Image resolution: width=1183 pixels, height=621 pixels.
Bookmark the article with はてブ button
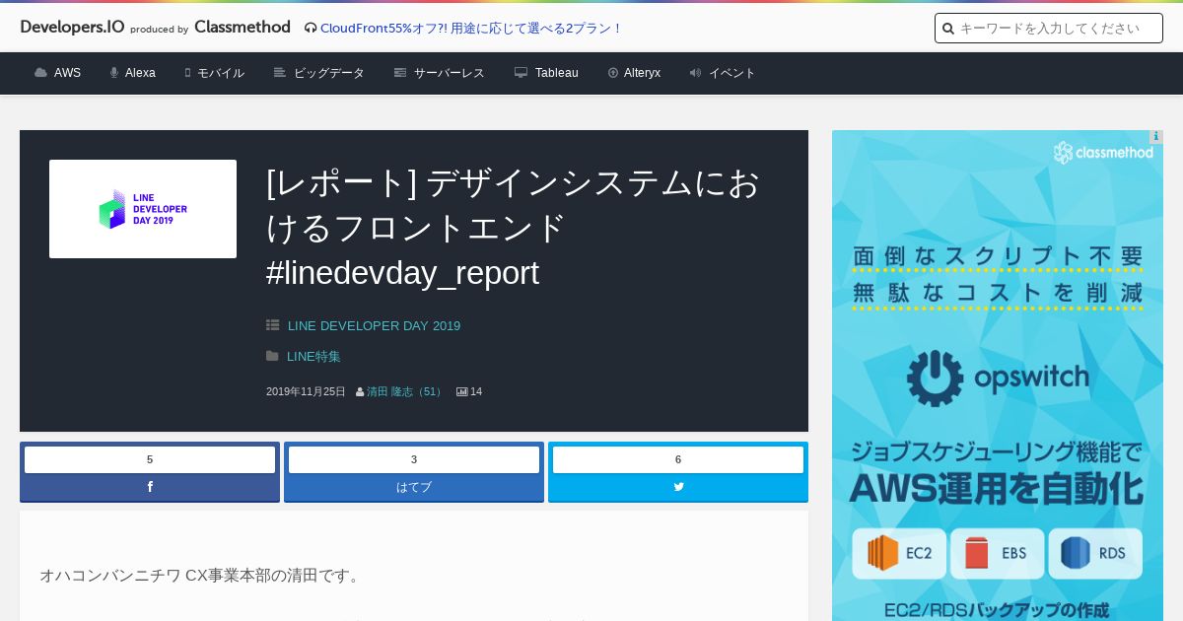coord(414,487)
